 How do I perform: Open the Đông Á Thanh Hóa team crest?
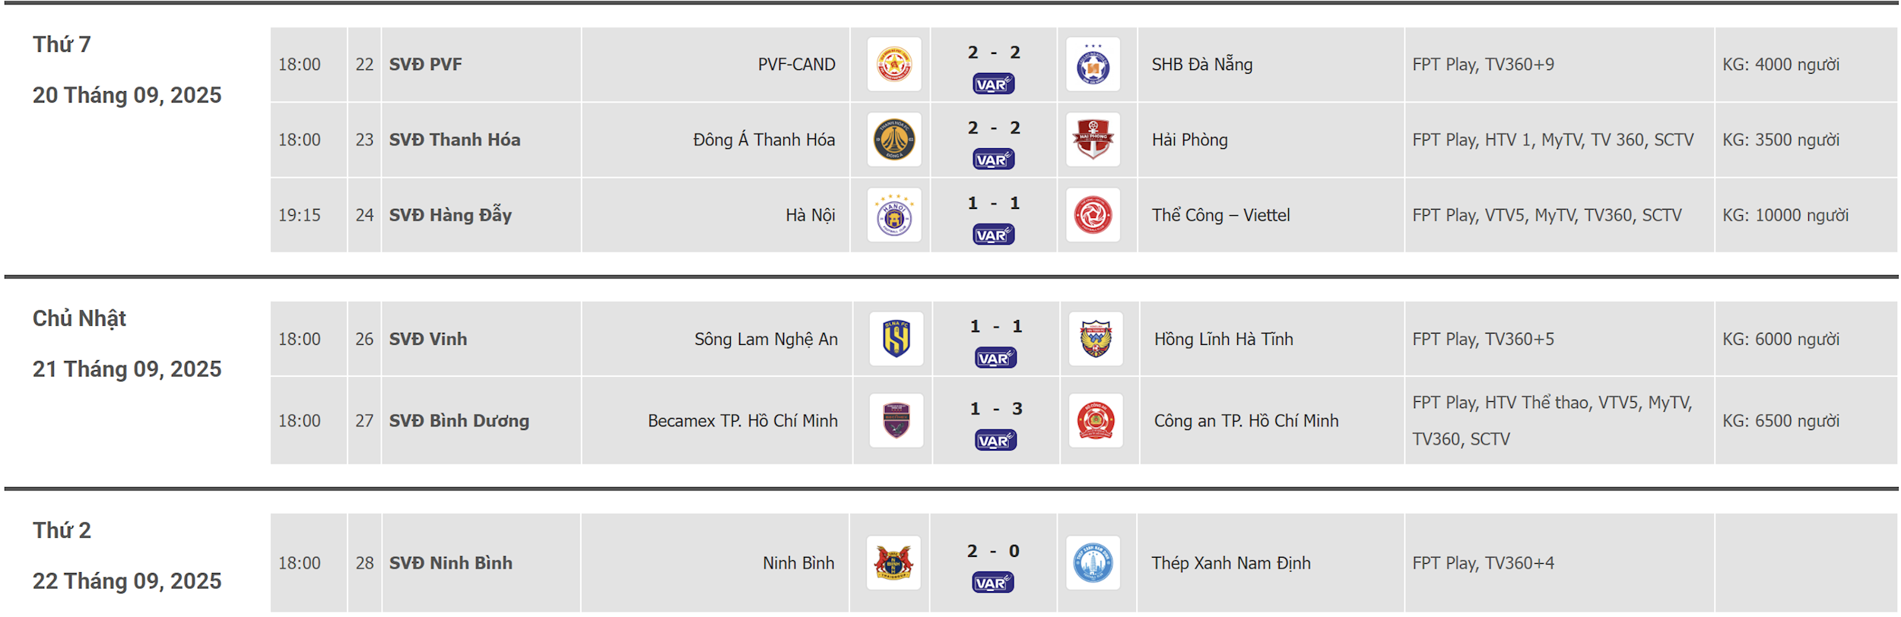pyautogui.click(x=894, y=140)
